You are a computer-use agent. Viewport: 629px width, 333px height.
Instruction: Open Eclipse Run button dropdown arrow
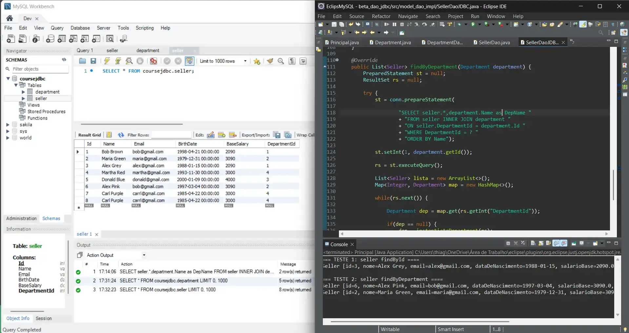(480, 24)
